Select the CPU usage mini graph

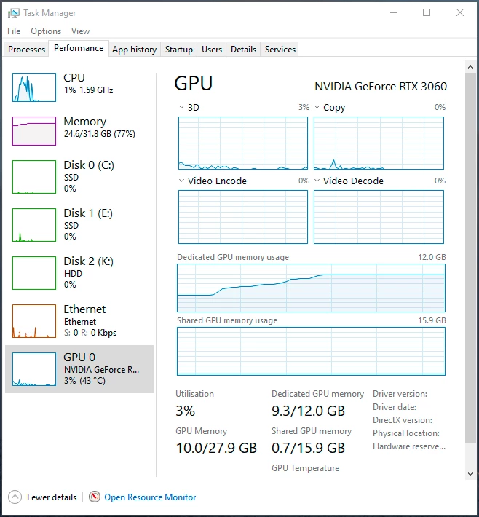pyautogui.click(x=34, y=87)
